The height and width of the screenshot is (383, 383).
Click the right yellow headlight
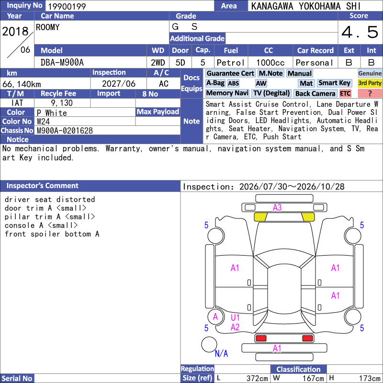(308, 217)
